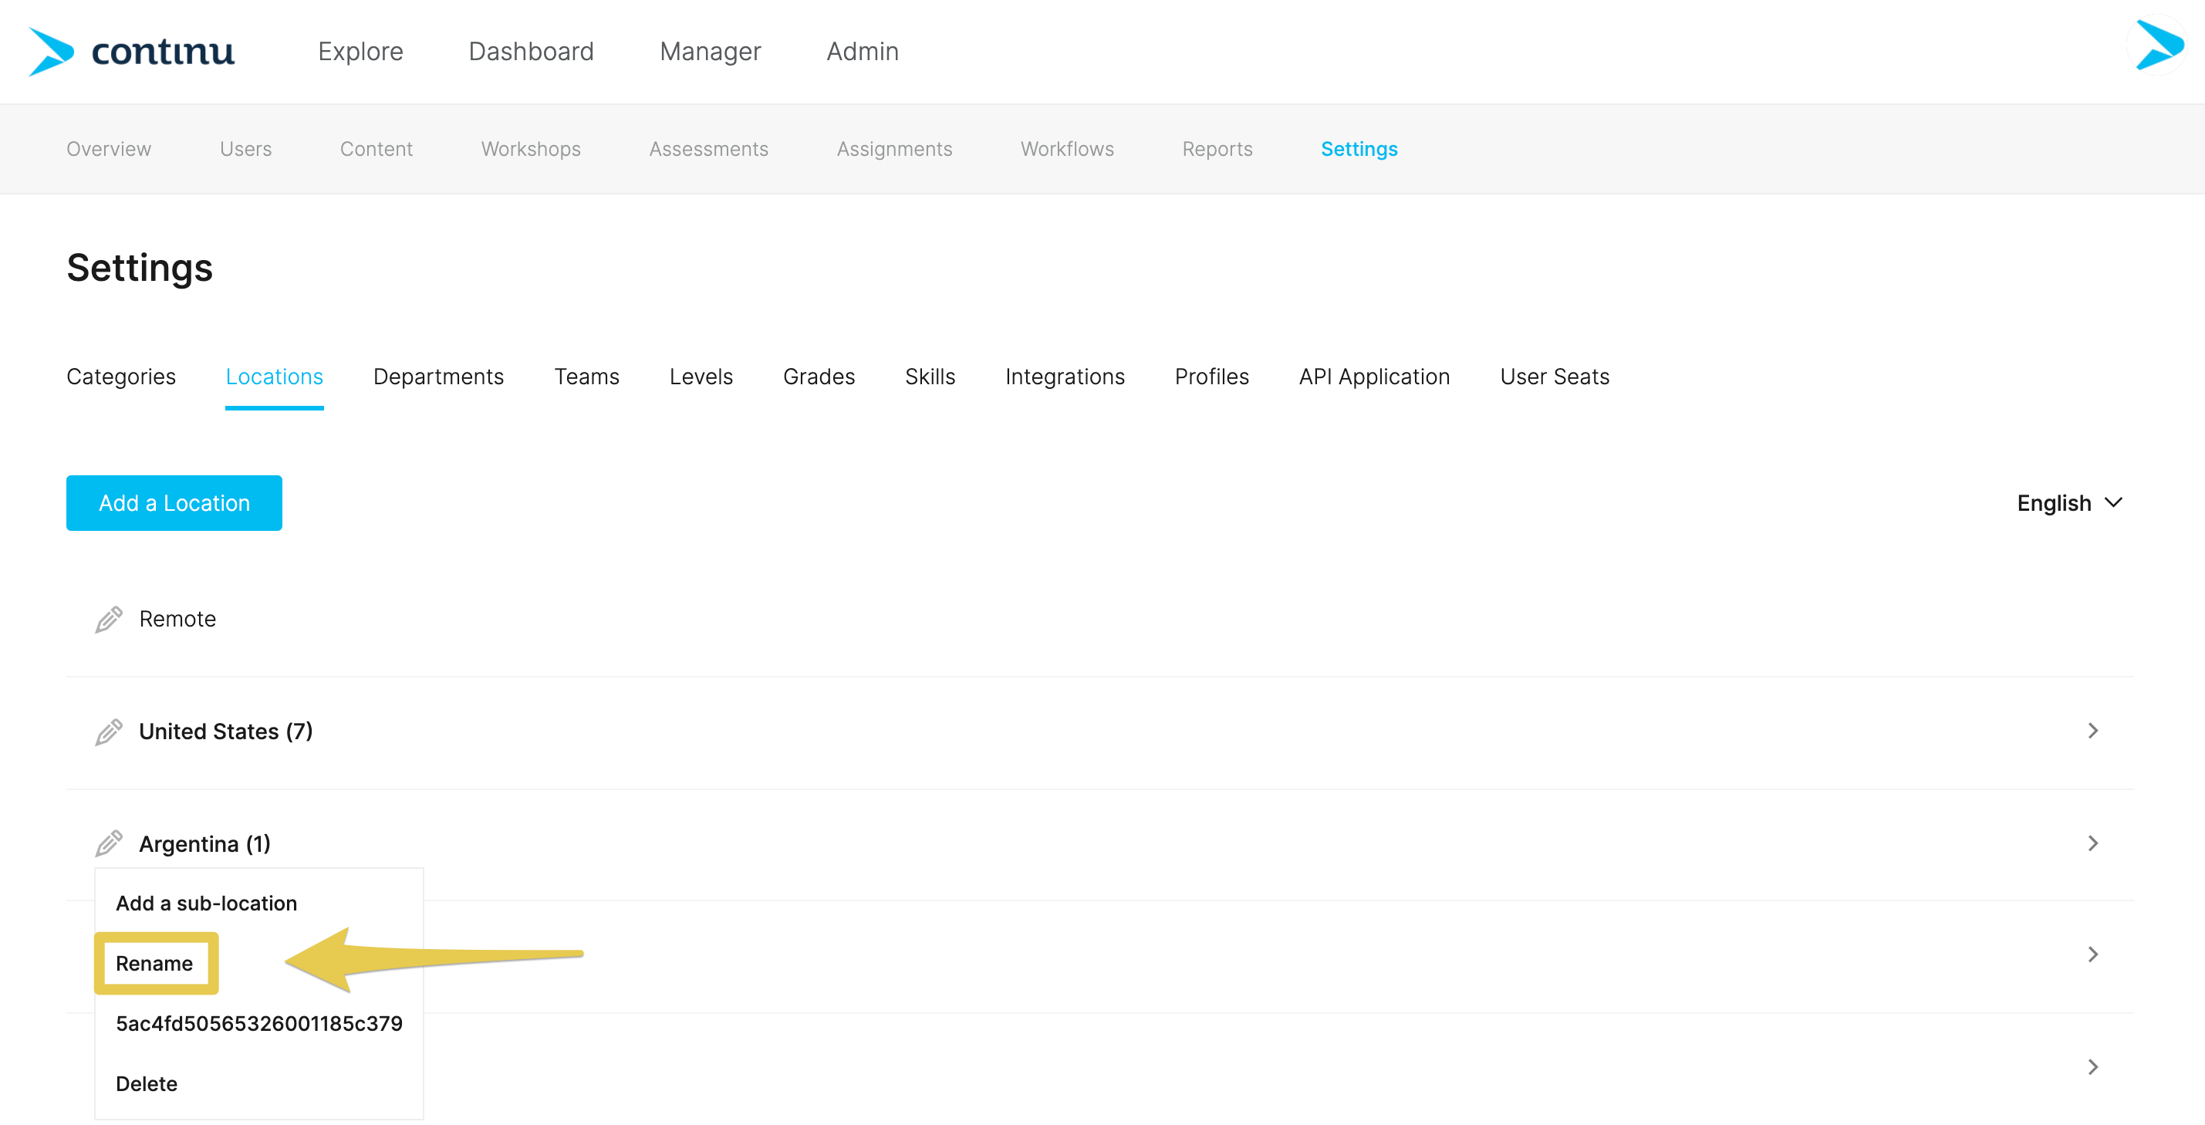Expand the row chevron beside the Rename option
The width and height of the screenshot is (2205, 1125).
pos(2092,954)
